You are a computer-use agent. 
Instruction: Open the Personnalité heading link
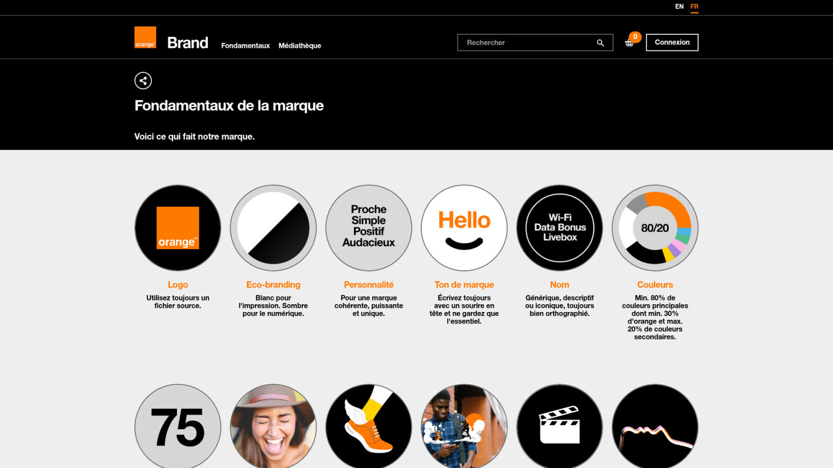coord(369,284)
